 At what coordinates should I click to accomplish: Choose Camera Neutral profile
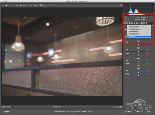pos(139,31)
